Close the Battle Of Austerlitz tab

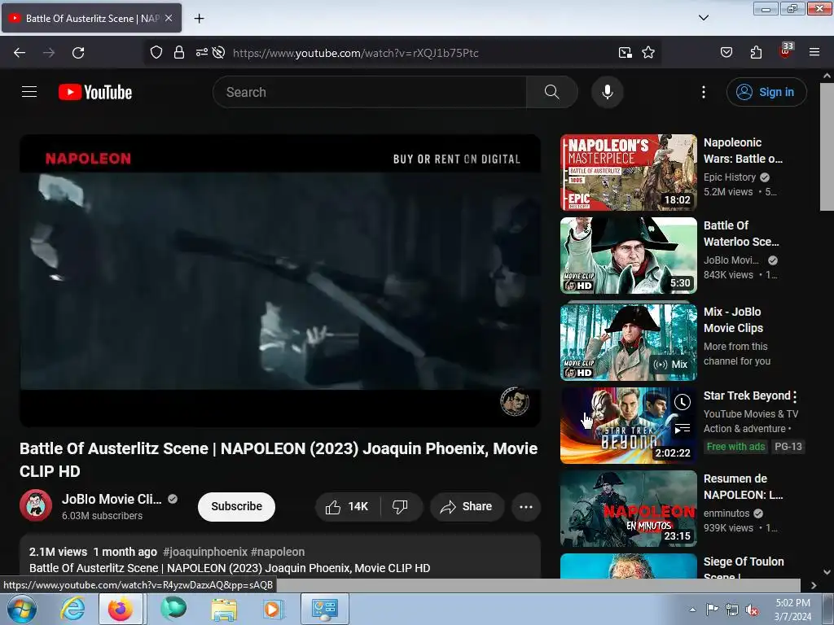coord(169,18)
